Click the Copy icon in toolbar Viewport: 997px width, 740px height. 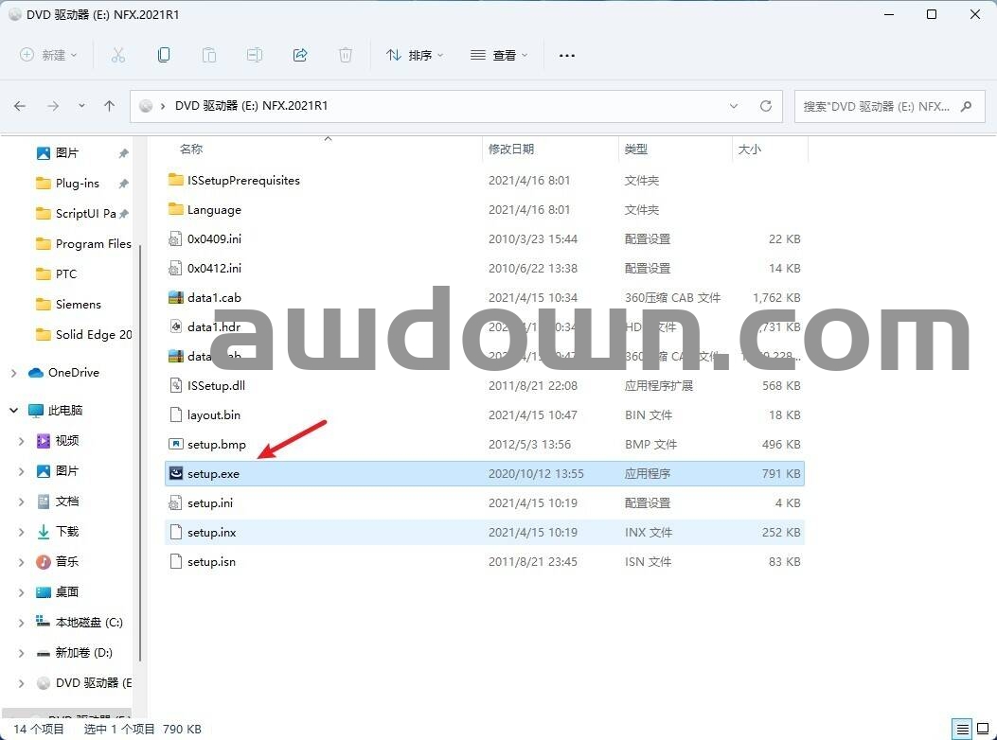164,56
